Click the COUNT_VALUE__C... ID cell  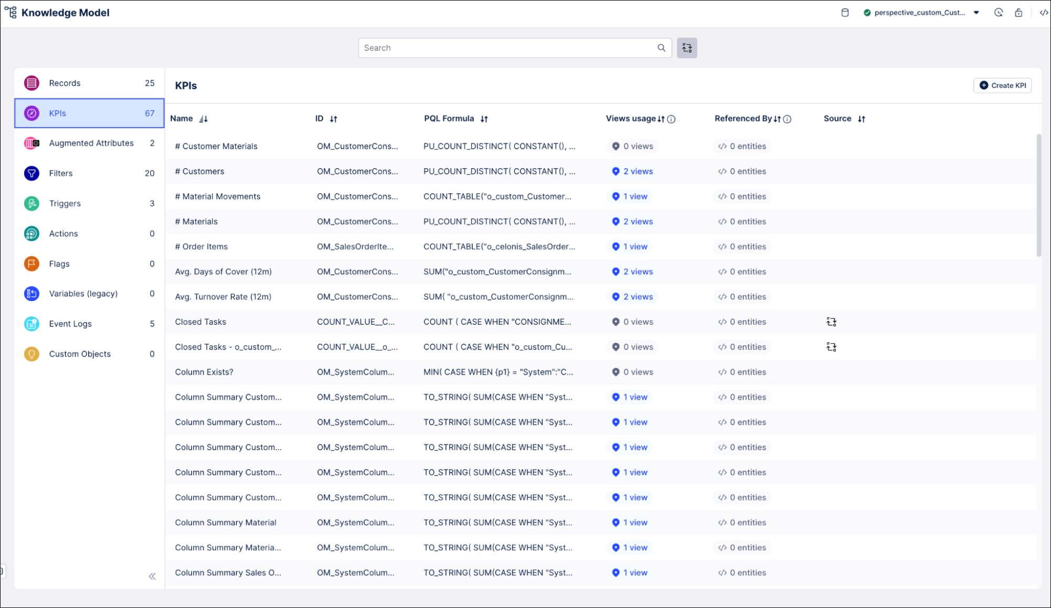(356, 322)
